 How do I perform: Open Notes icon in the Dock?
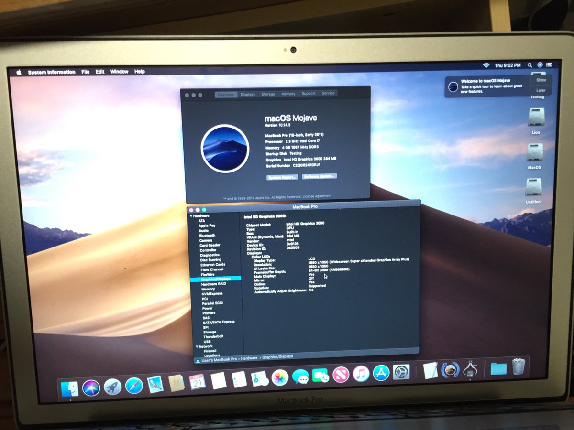218,381
